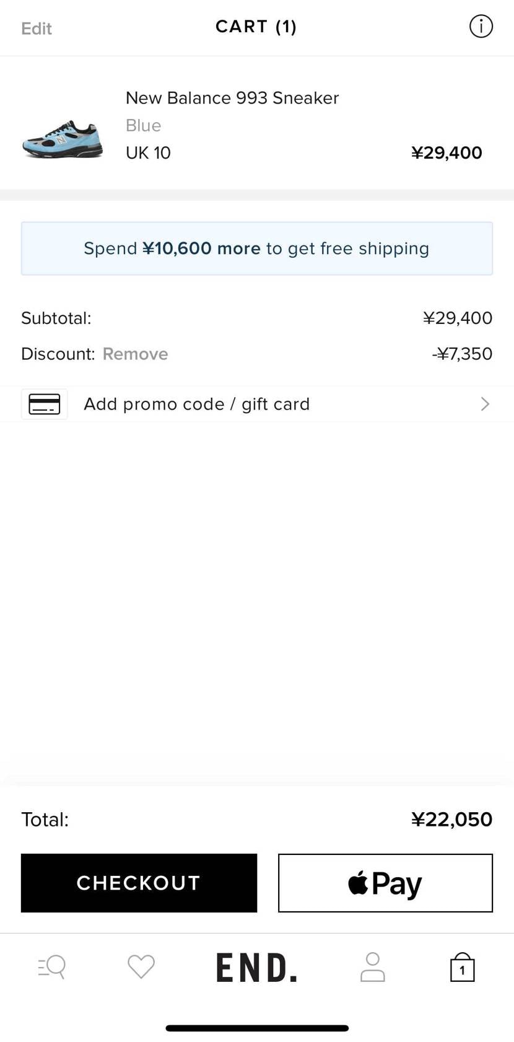This screenshot has height=1042, width=514.
Task: Tap the CART (1) header title
Action: [256, 27]
